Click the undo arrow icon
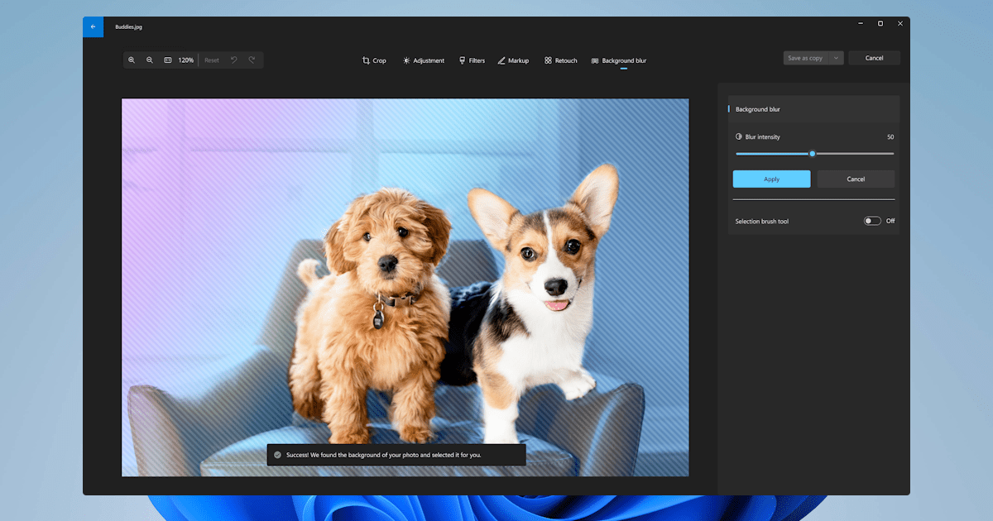The height and width of the screenshot is (521, 993). coord(234,60)
